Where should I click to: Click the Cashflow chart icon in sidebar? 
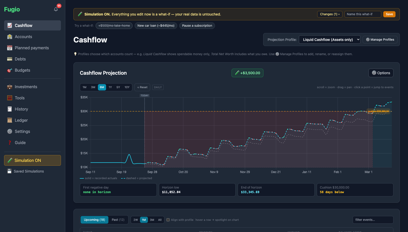point(10,25)
